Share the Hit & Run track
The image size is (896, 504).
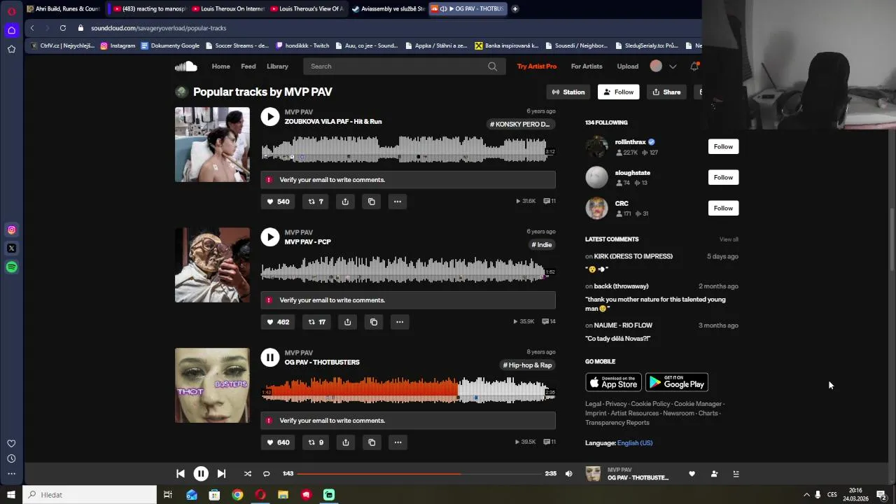tap(345, 202)
